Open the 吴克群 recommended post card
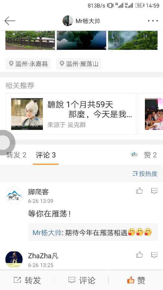This screenshot has width=163, height=290. click(71, 114)
